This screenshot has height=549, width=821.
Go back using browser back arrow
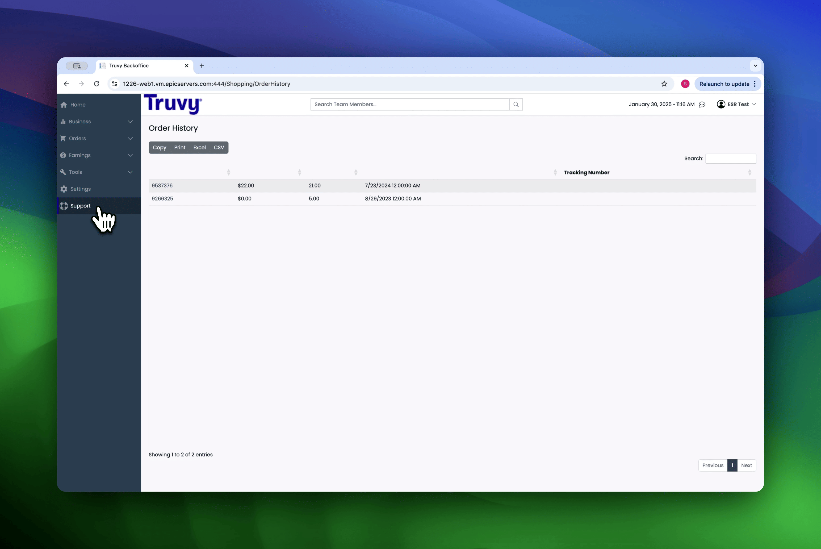[66, 84]
